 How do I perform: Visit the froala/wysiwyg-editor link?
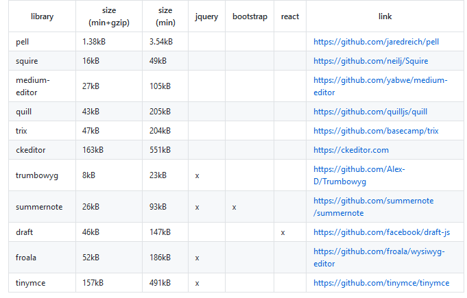tap(379, 258)
